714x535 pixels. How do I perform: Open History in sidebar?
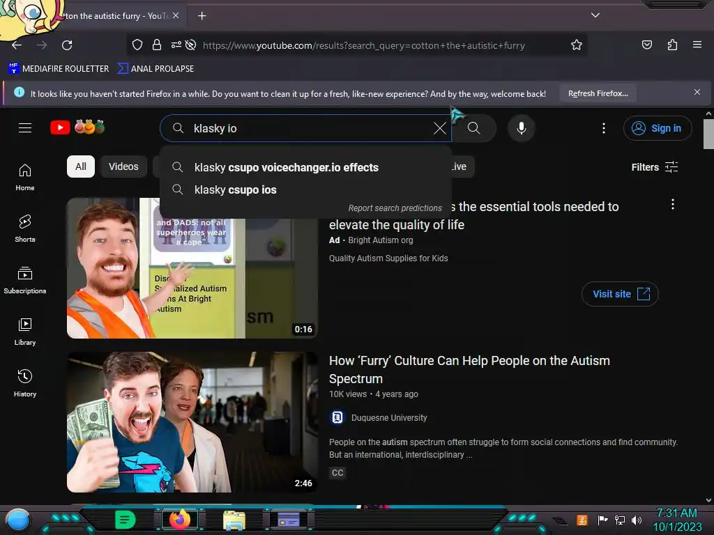25,383
